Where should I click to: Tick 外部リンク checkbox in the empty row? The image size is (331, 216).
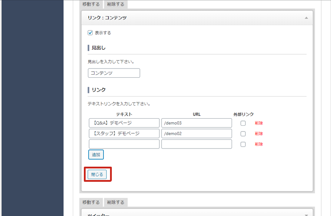point(243,144)
